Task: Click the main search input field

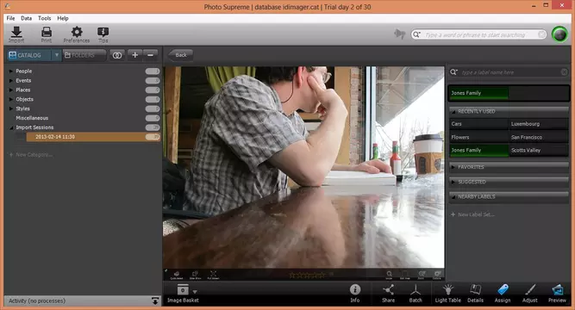Action: click(x=478, y=34)
